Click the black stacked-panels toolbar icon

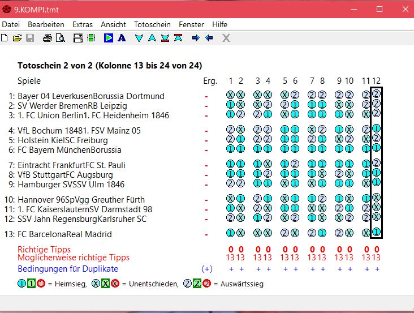click(x=78, y=38)
